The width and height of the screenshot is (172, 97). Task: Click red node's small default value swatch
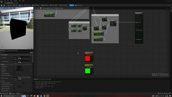[91, 55]
